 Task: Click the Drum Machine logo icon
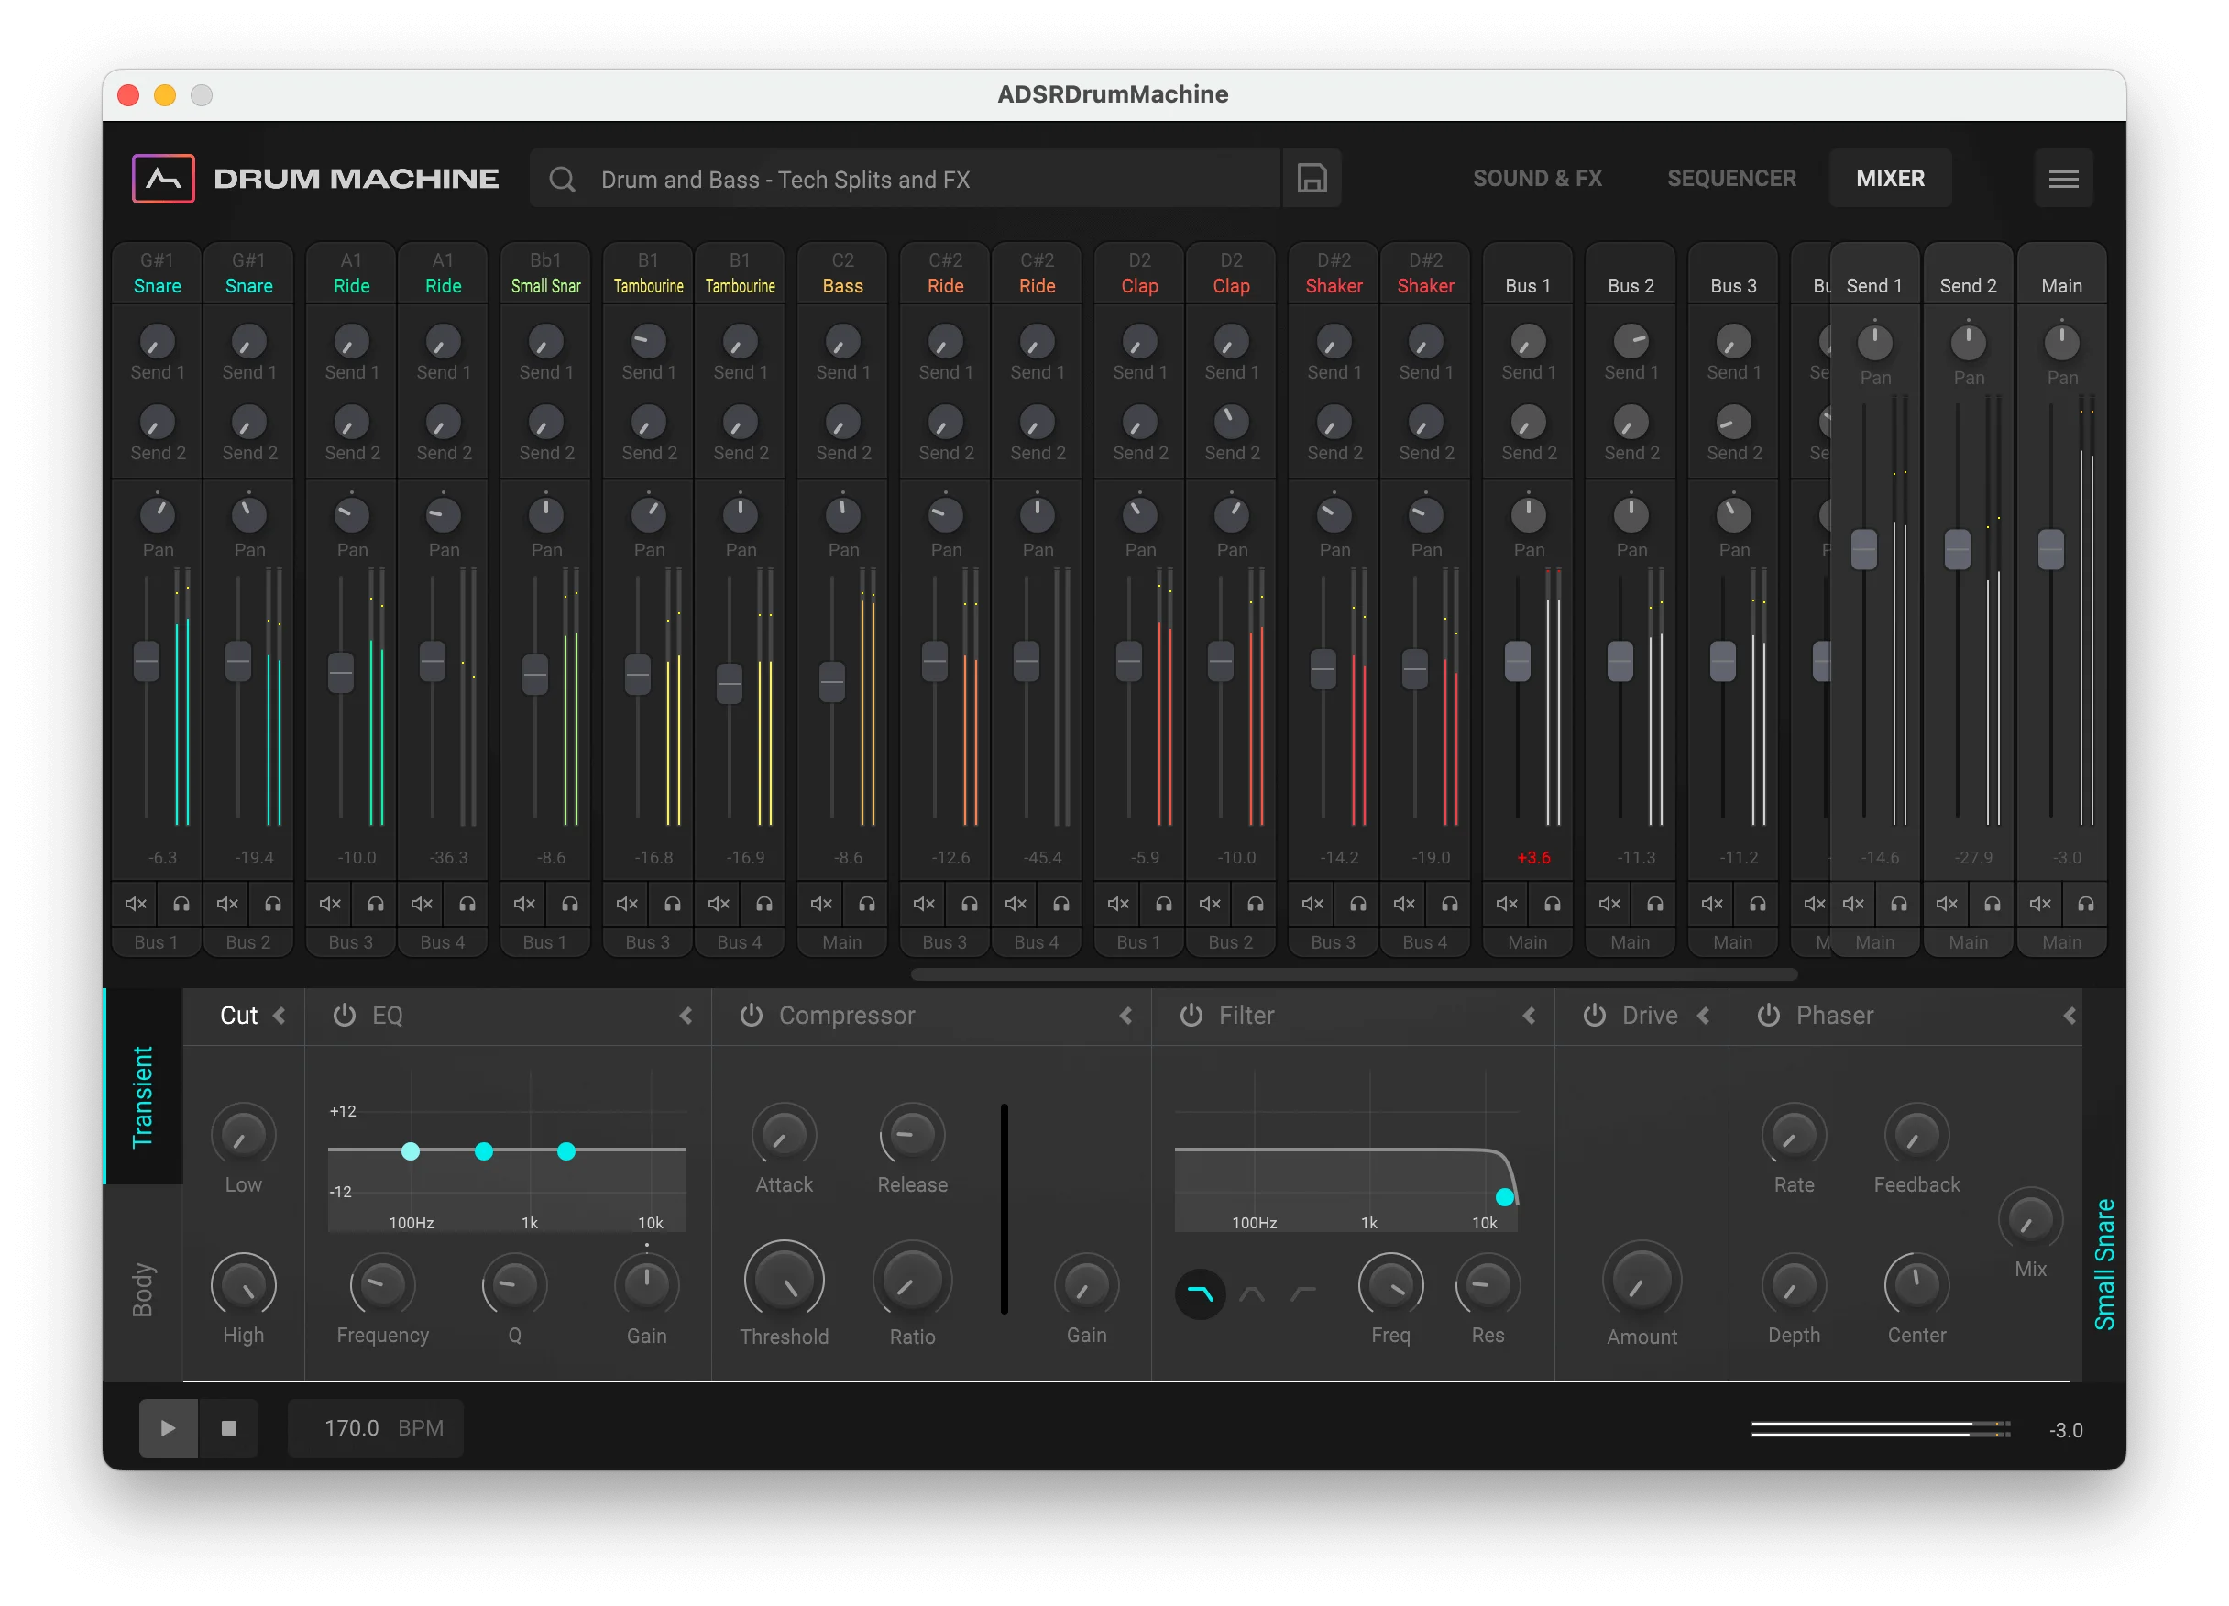pos(163,178)
